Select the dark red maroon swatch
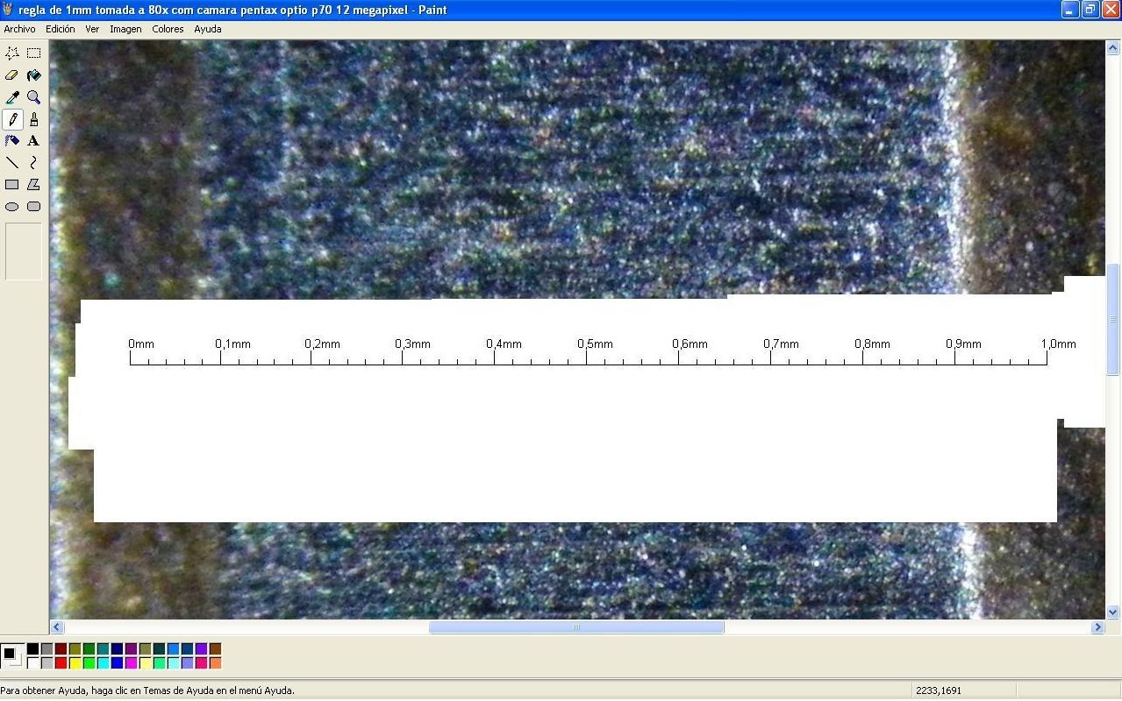The image size is (1122, 701). [61, 648]
